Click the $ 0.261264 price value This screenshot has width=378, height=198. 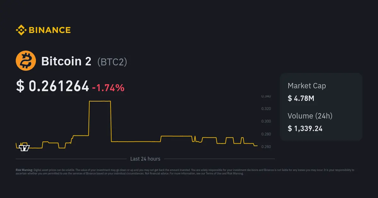(53, 86)
